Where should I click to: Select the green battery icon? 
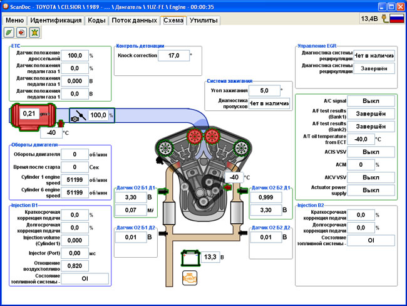click(x=190, y=258)
